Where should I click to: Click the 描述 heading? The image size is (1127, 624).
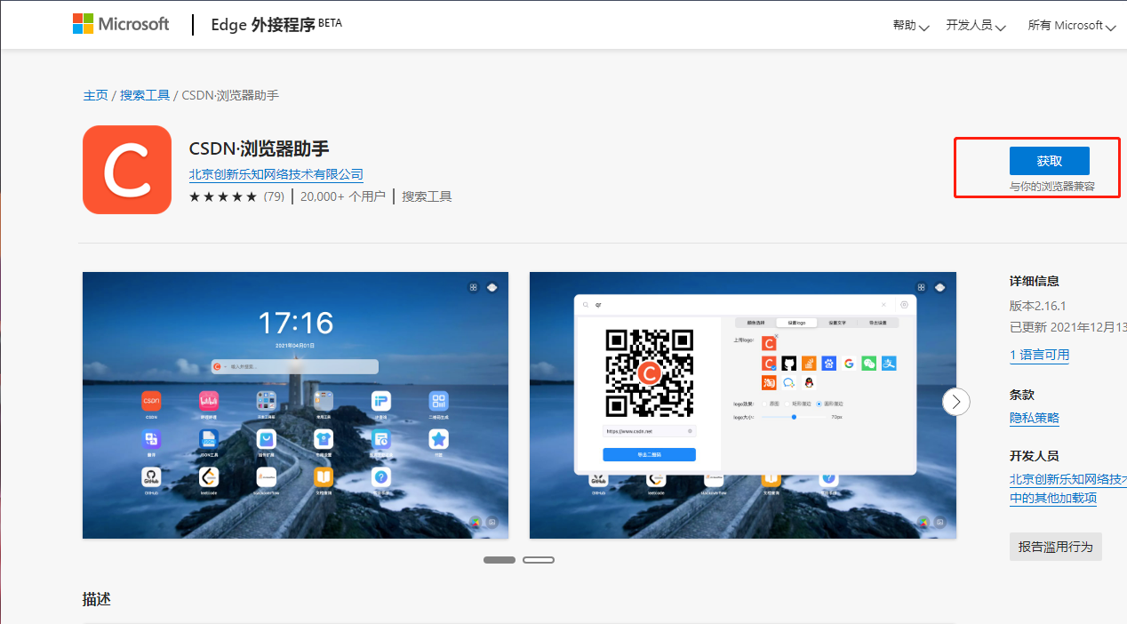point(97,599)
